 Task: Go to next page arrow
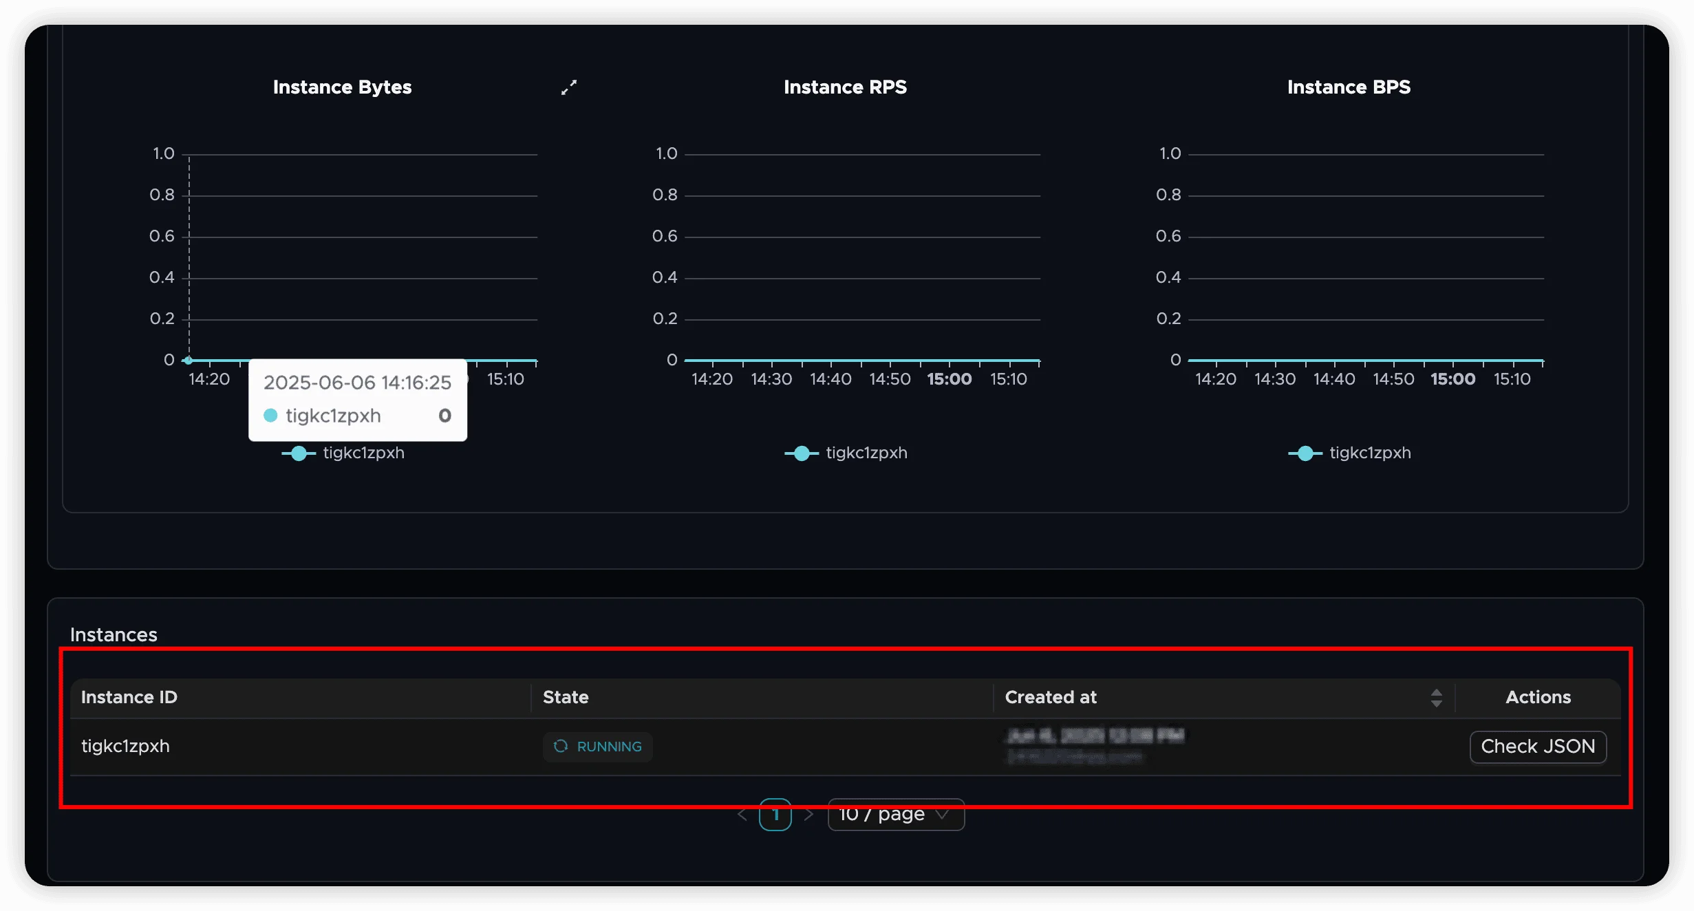point(809,815)
